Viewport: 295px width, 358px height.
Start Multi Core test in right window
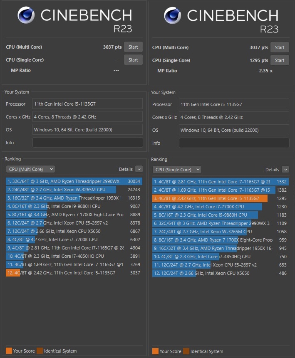(x=280, y=47)
